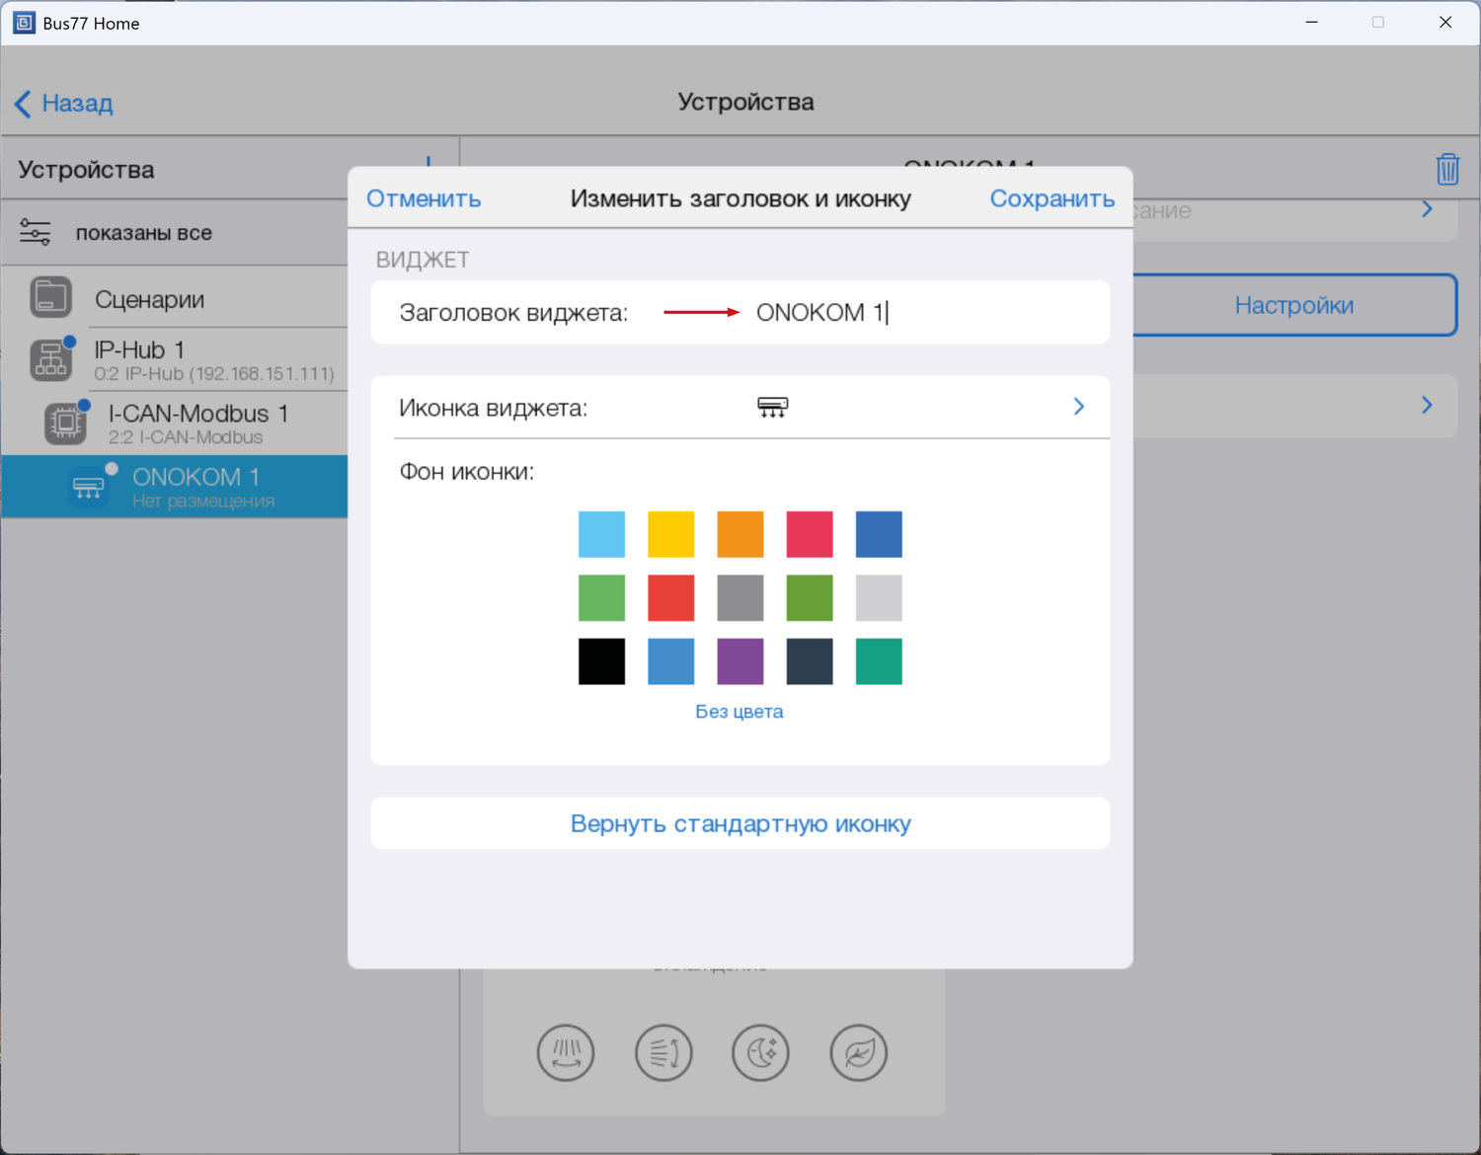1481x1155 pixels.
Task: Click the trash delete device icon
Action: pyautogui.click(x=1446, y=169)
